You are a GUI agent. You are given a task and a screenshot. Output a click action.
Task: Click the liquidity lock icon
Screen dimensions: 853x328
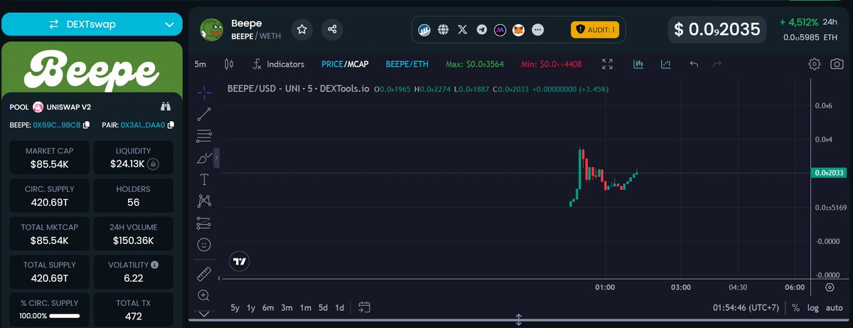(x=153, y=164)
